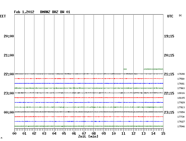The height and width of the screenshot is (141, 186).
Task: Click the minute tick label 01
Action: [24, 134]
